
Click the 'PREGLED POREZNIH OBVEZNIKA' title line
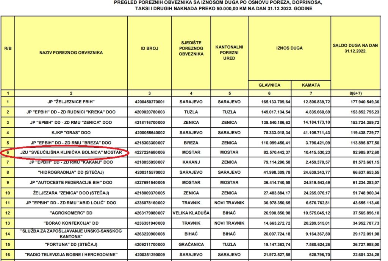(218, 3)
